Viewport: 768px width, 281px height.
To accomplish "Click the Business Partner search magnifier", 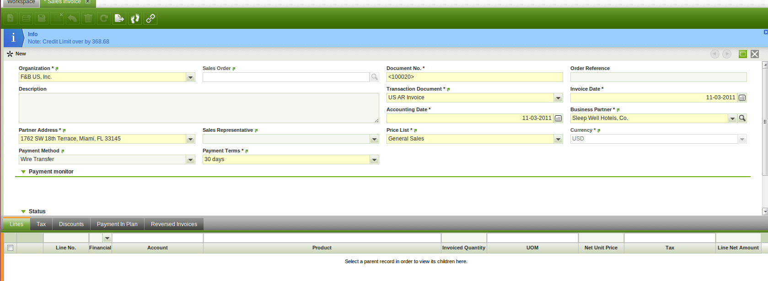I will pos(742,118).
